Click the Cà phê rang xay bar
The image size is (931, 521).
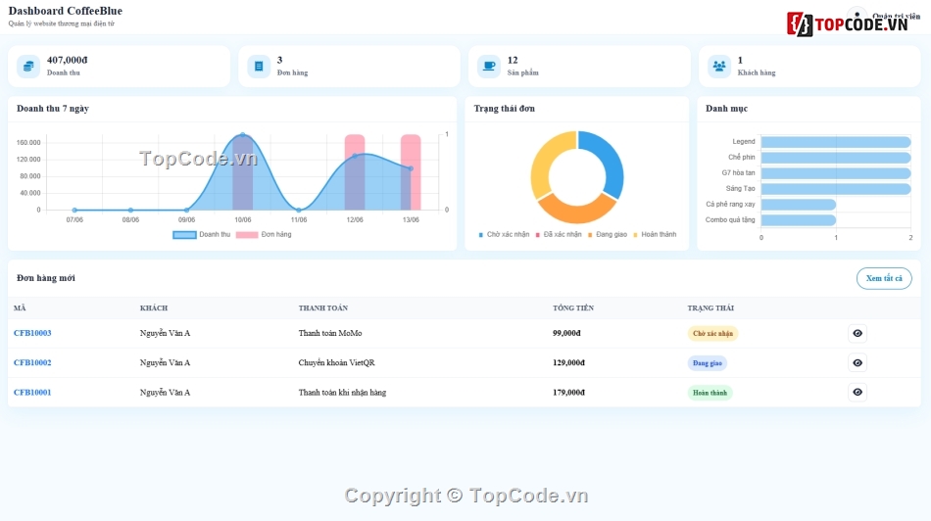pyautogui.click(x=799, y=205)
